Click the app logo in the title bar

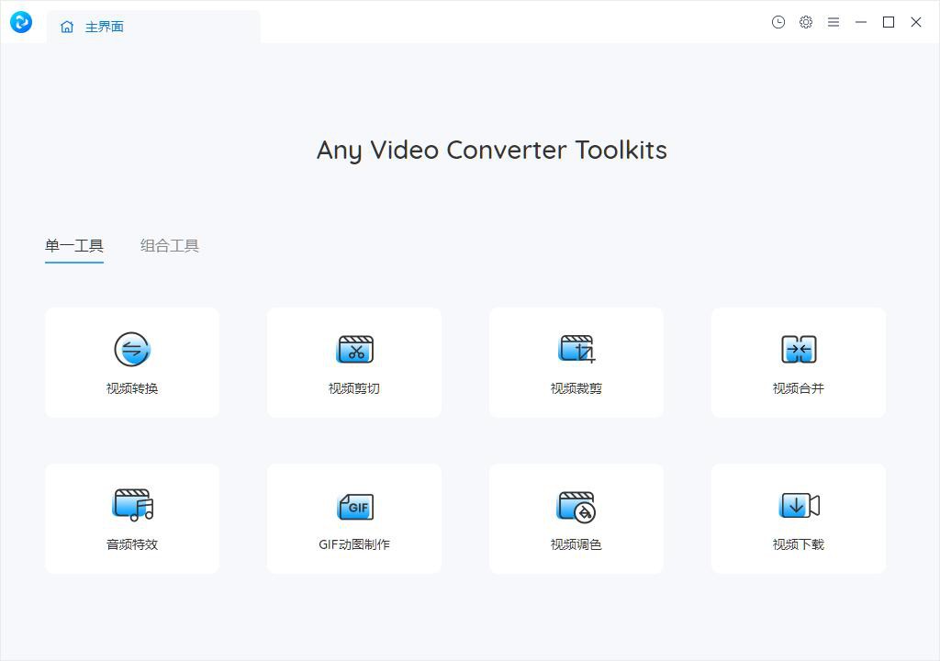click(x=20, y=22)
